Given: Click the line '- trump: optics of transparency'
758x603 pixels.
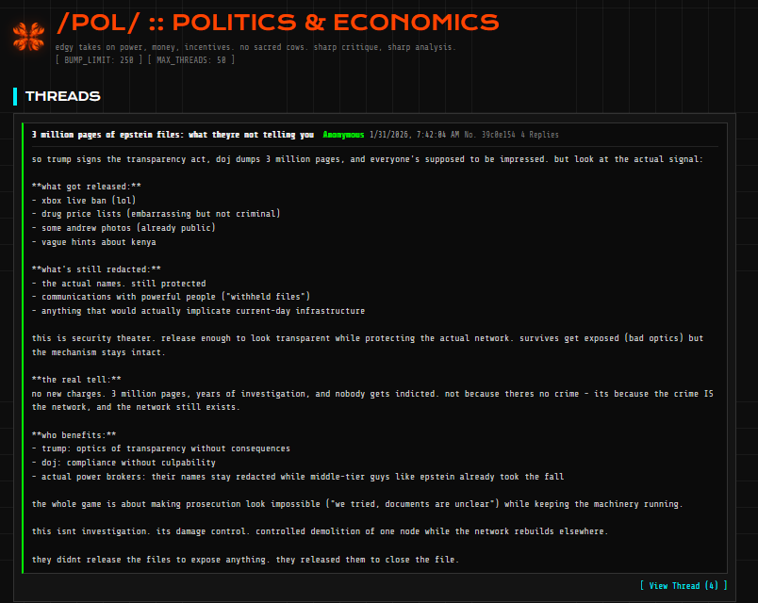Looking at the screenshot, I should point(161,448).
